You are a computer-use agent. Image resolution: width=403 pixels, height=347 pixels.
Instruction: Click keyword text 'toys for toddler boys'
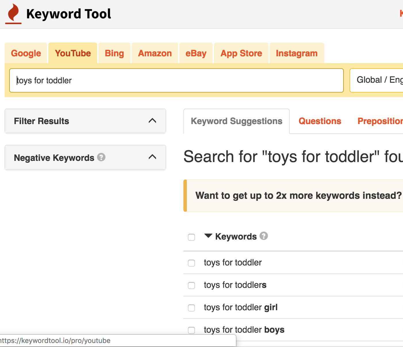(x=244, y=330)
